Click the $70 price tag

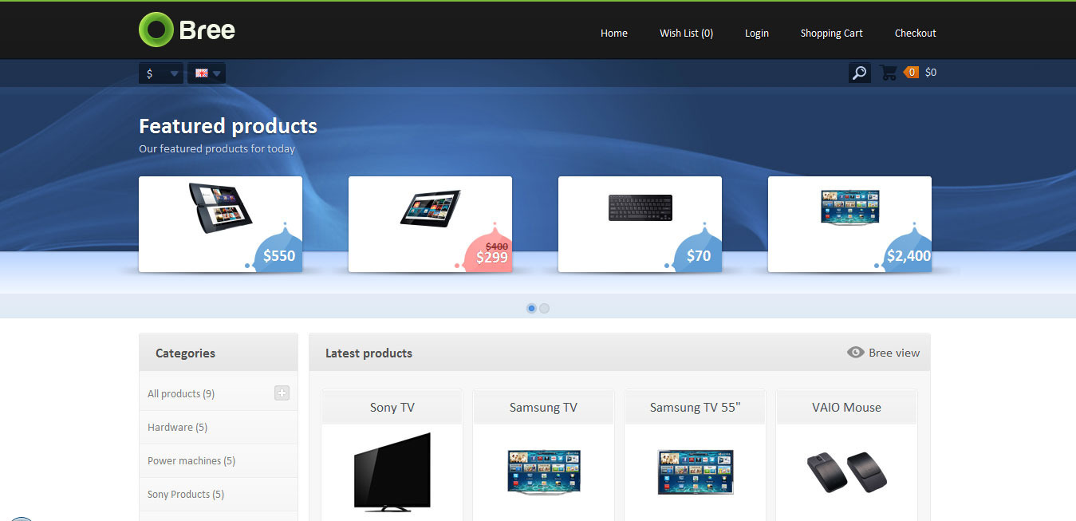[x=699, y=256]
